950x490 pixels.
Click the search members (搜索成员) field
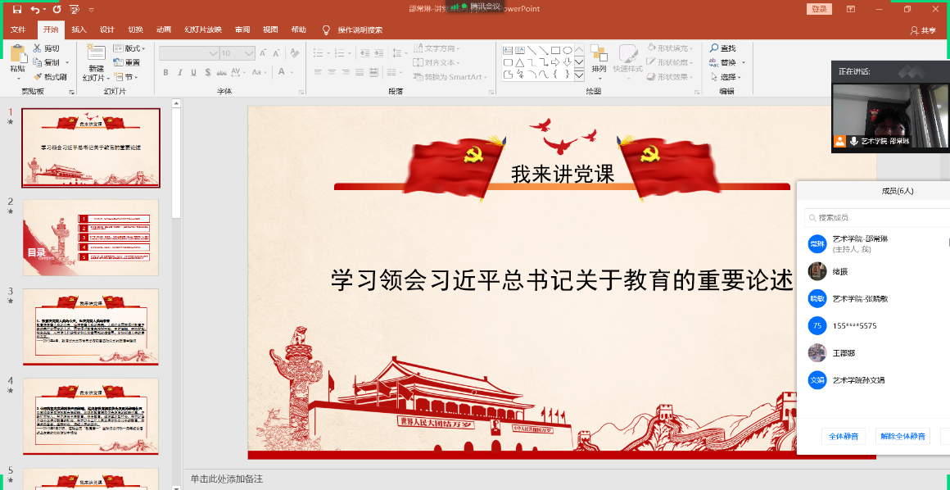point(876,217)
